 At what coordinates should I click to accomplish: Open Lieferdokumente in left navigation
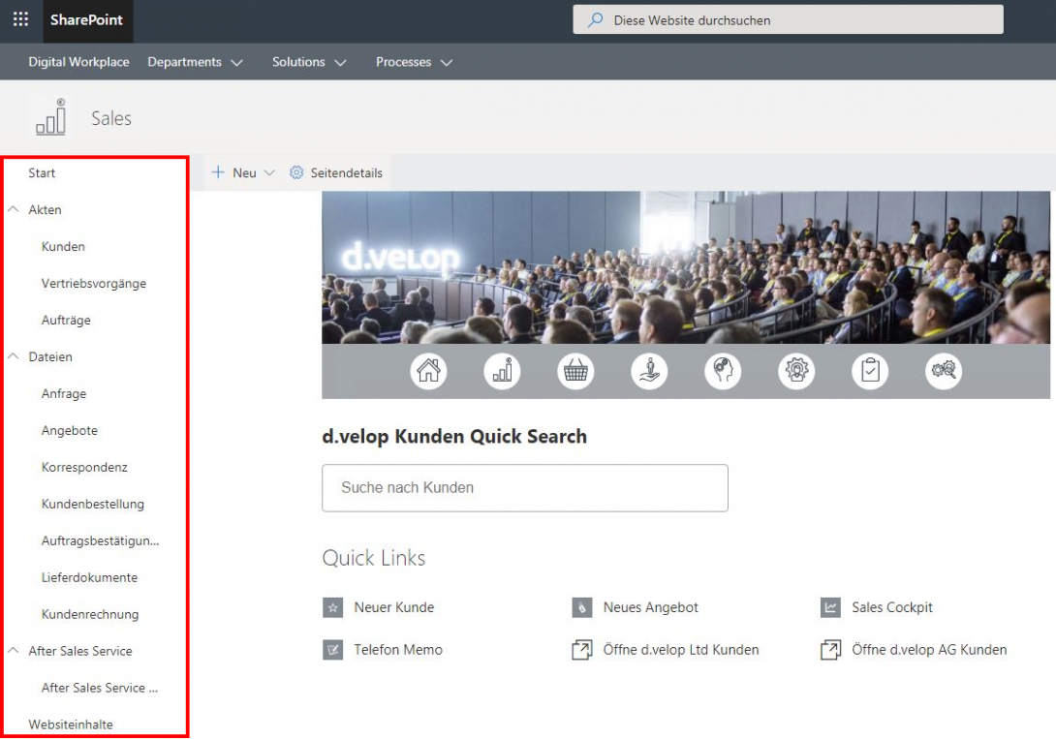tap(89, 577)
